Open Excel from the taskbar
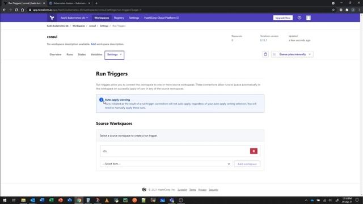The height and width of the screenshot is (204, 363). pos(51,200)
